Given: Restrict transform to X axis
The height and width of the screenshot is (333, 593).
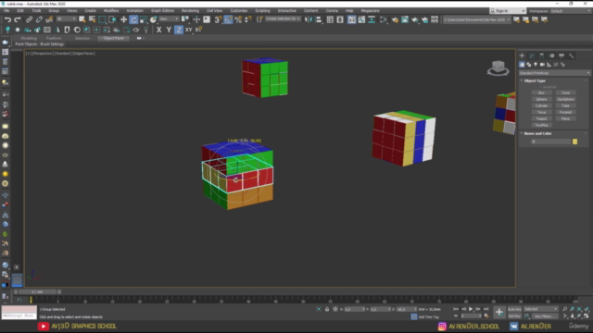Looking at the screenshot, I should click(158, 30).
